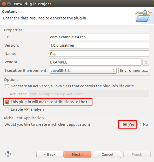Click the Version: label
The height and width of the screenshot is (162, 154).
coord(12,45)
